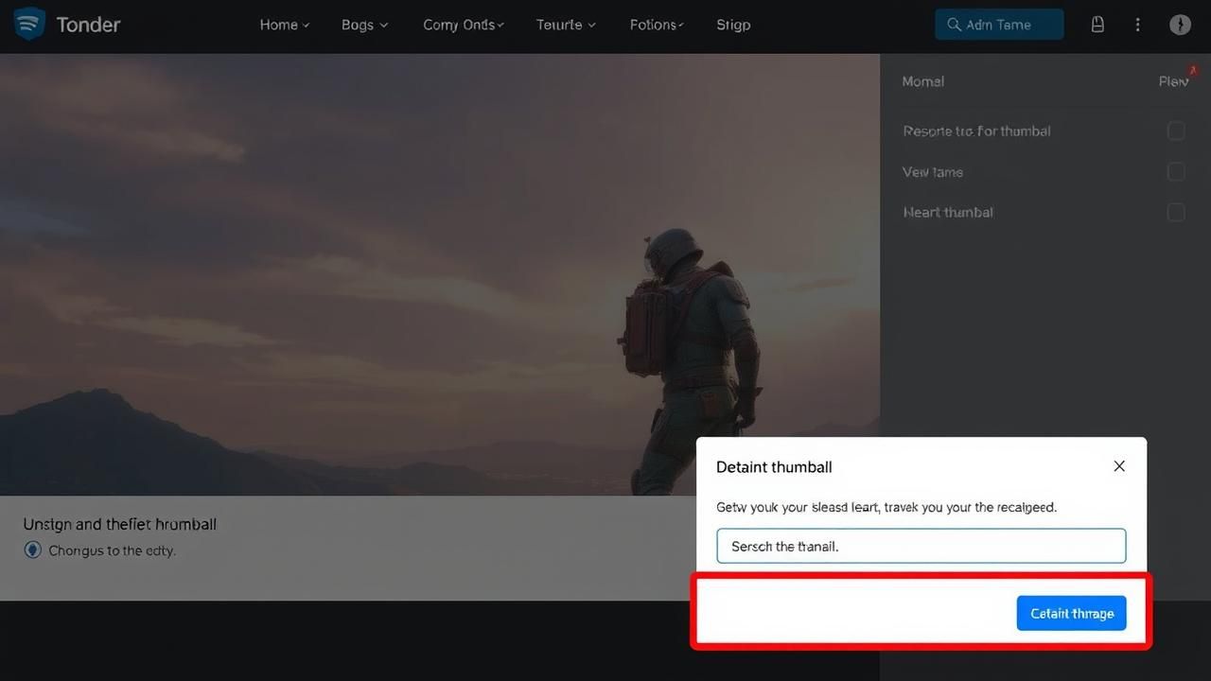The image size is (1211, 681).
Task: Expand the Comy Onds dropdown
Action: (463, 25)
